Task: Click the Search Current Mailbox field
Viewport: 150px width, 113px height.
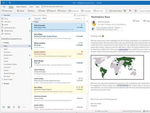Action: (x=52, y=15)
